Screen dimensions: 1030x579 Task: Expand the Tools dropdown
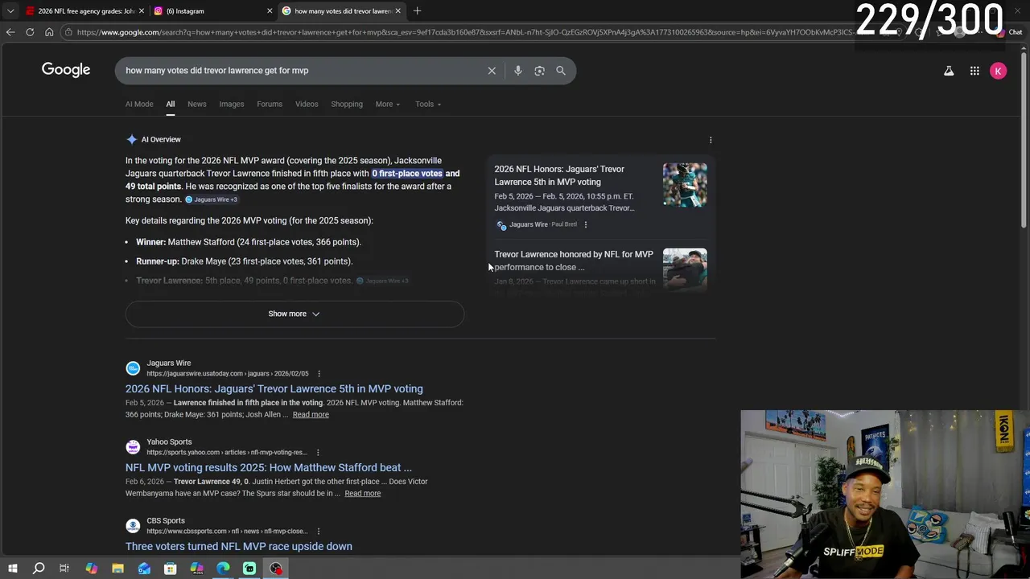(428, 104)
